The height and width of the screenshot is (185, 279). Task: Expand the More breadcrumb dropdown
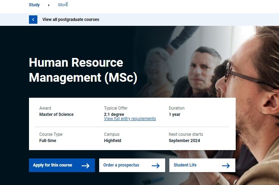[63, 5]
